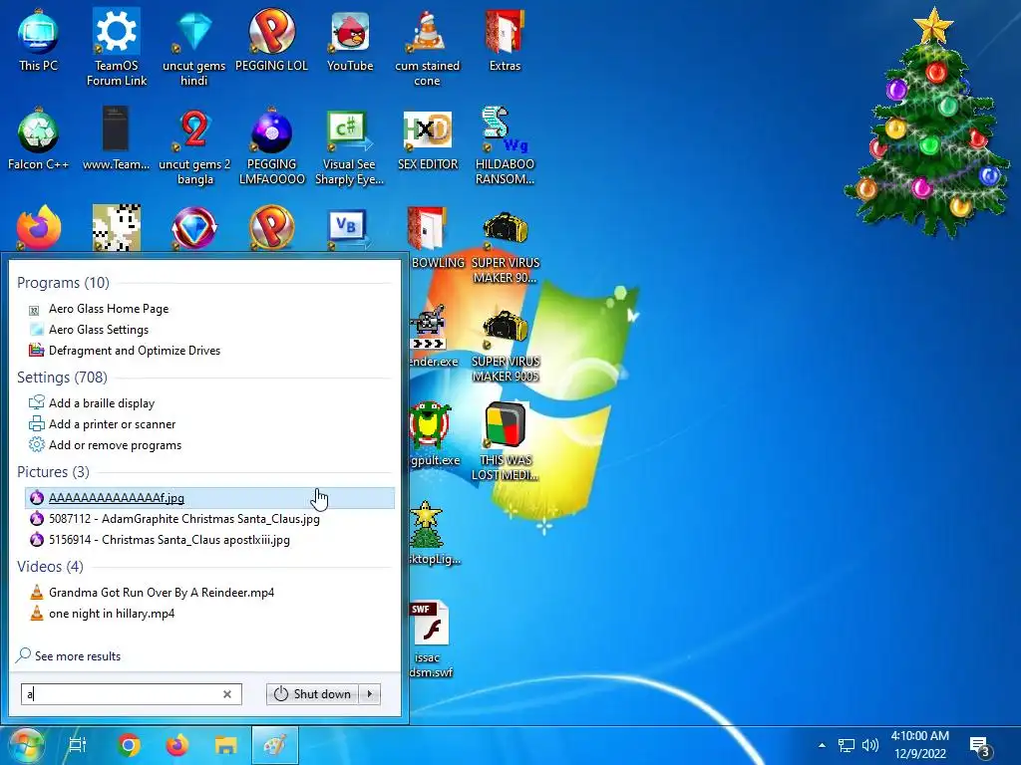Select the HILDABOO RANSOM... desktop icon
This screenshot has width=1021, height=765.
coord(505,146)
